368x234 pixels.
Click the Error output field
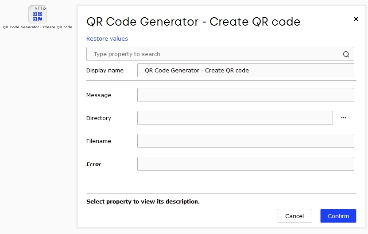[245, 164]
